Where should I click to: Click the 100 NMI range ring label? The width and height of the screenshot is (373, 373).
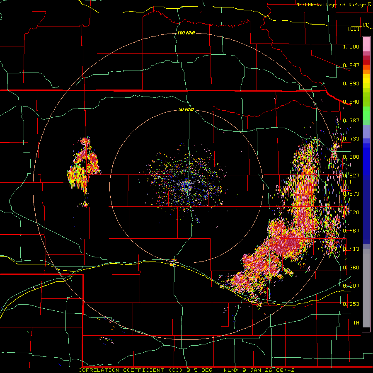186,33
